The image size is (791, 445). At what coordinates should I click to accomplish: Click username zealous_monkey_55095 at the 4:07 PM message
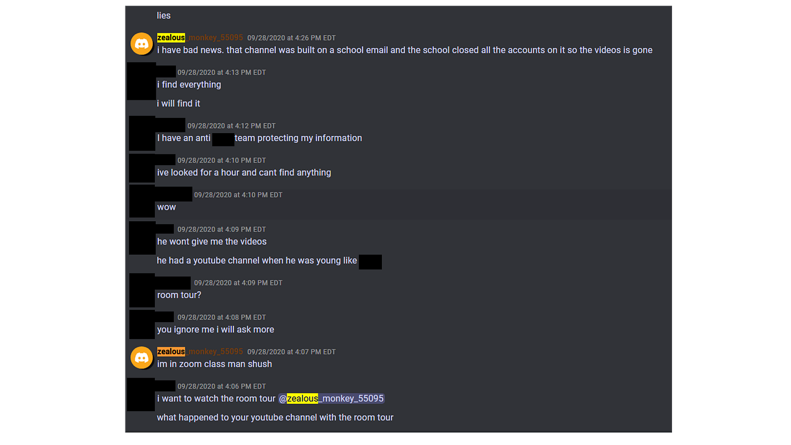click(200, 352)
